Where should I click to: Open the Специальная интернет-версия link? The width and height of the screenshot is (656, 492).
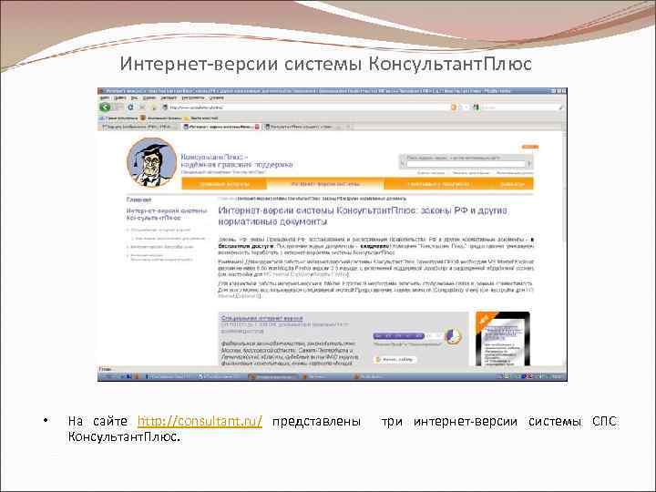261,318
